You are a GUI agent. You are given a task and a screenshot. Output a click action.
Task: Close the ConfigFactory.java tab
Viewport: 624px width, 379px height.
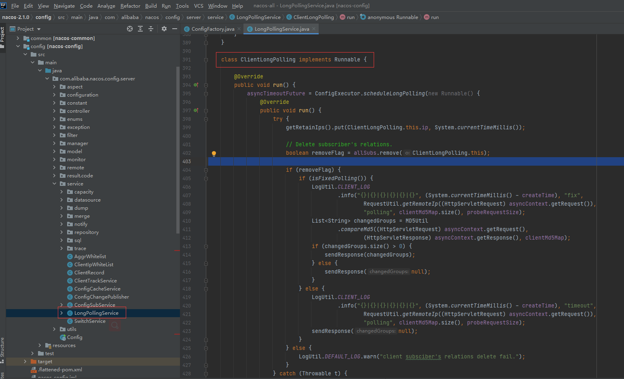(x=239, y=29)
